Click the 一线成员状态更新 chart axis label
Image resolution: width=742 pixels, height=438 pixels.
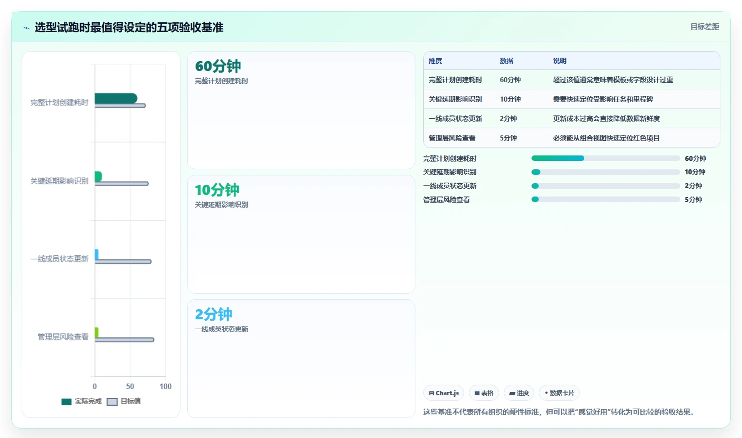click(x=59, y=259)
